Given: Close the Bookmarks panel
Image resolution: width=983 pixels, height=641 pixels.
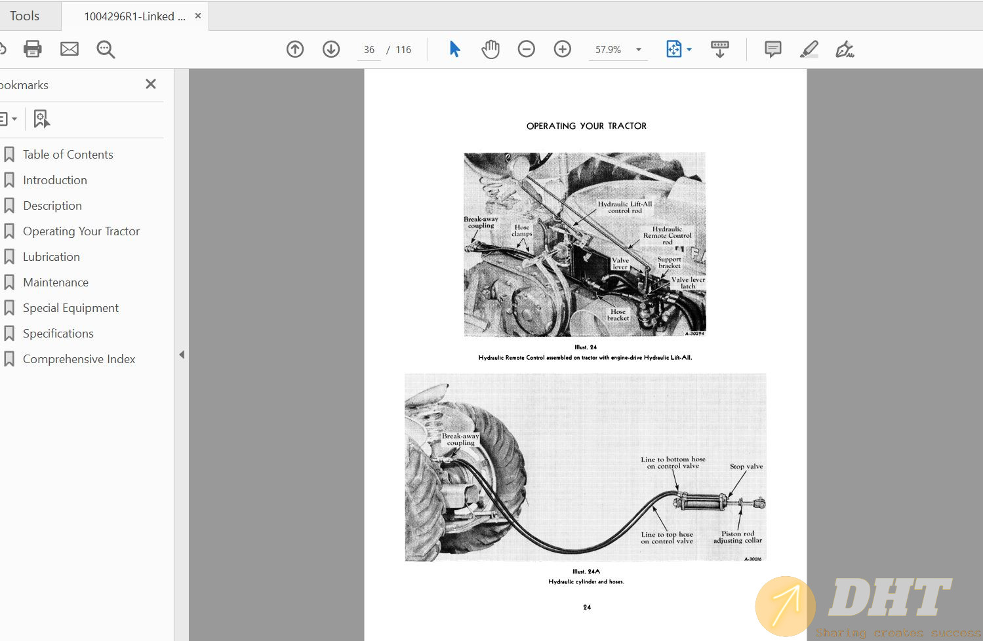Looking at the screenshot, I should (151, 84).
